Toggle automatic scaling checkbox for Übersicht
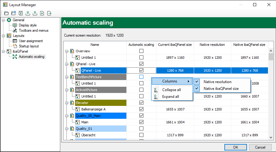Viewport: 276px width, 152px height. (x=141, y=135)
